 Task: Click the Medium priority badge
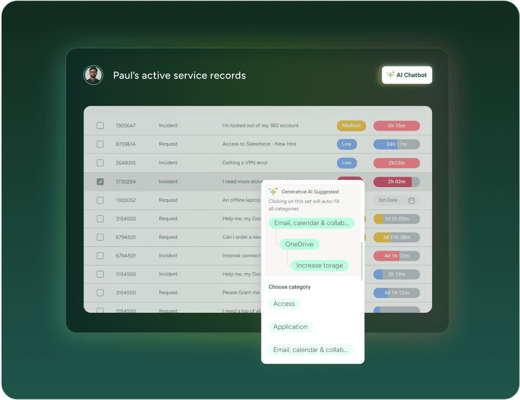coord(351,126)
